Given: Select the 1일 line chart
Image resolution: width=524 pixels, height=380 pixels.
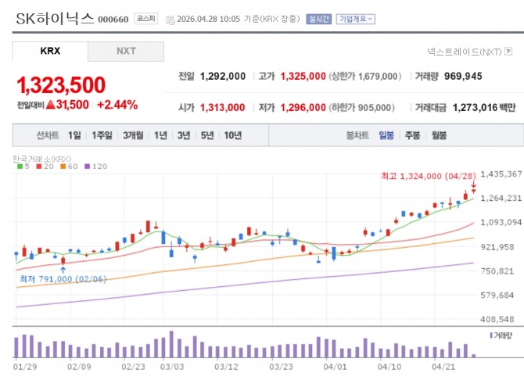Looking at the screenshot, I should 74,135.
